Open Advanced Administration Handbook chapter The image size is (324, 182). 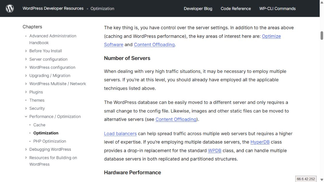click(x=53, y=39)
